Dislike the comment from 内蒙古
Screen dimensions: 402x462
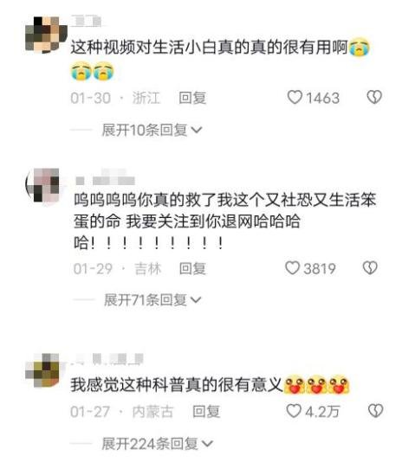[x=375, y=411]
